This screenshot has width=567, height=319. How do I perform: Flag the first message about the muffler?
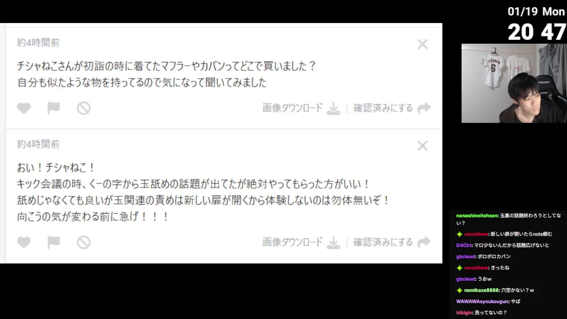point(54,108)
